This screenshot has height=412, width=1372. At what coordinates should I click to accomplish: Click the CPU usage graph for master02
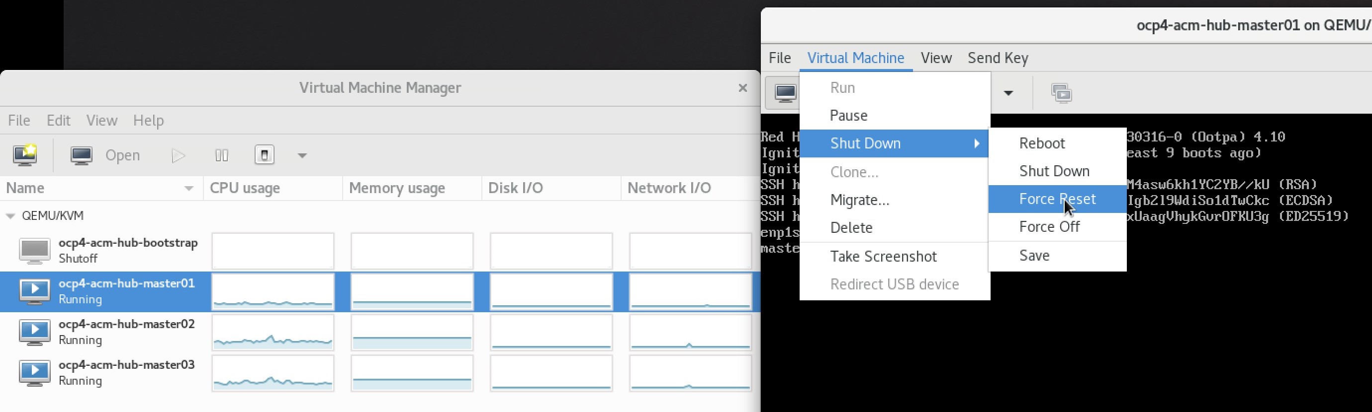273,332
